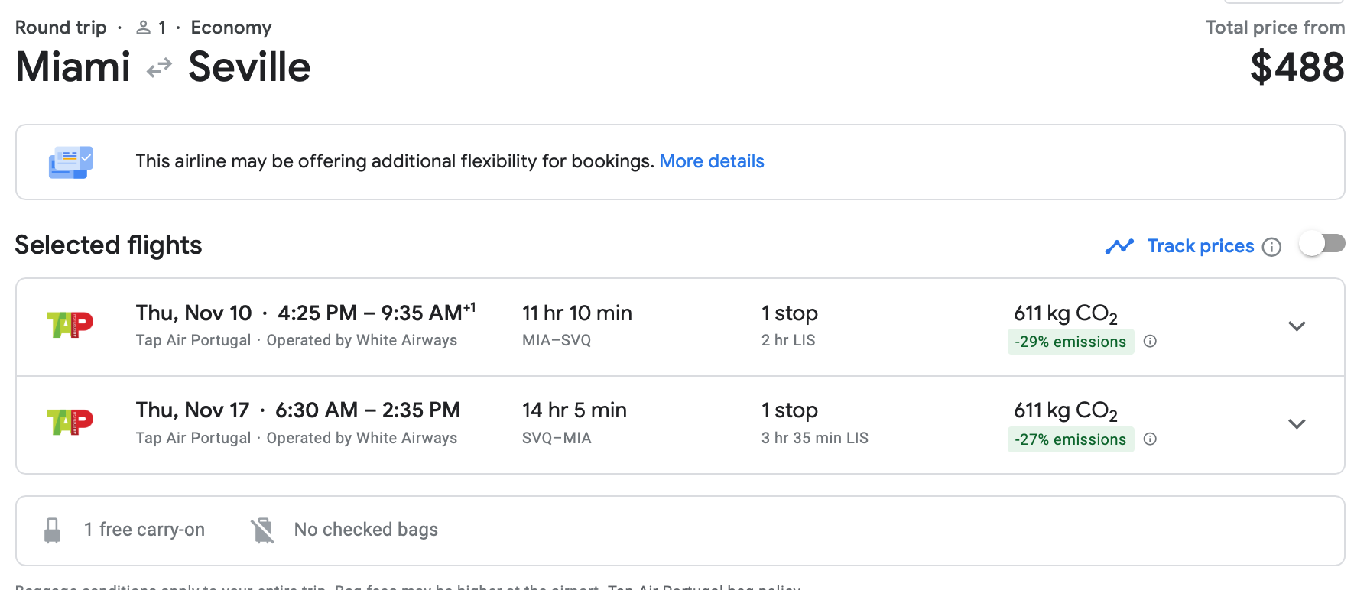The width and height of the screenshot is (1367, 590).
Task: Click the Track prices trend-line icon
Action: click(x=1119, y=246)
